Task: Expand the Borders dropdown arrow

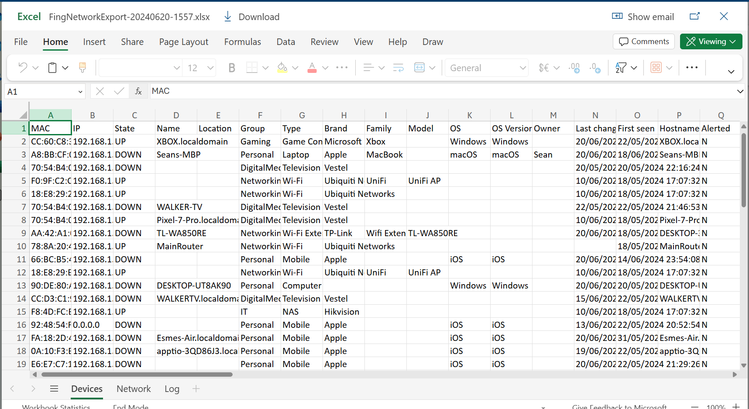Action: [265, 68]
